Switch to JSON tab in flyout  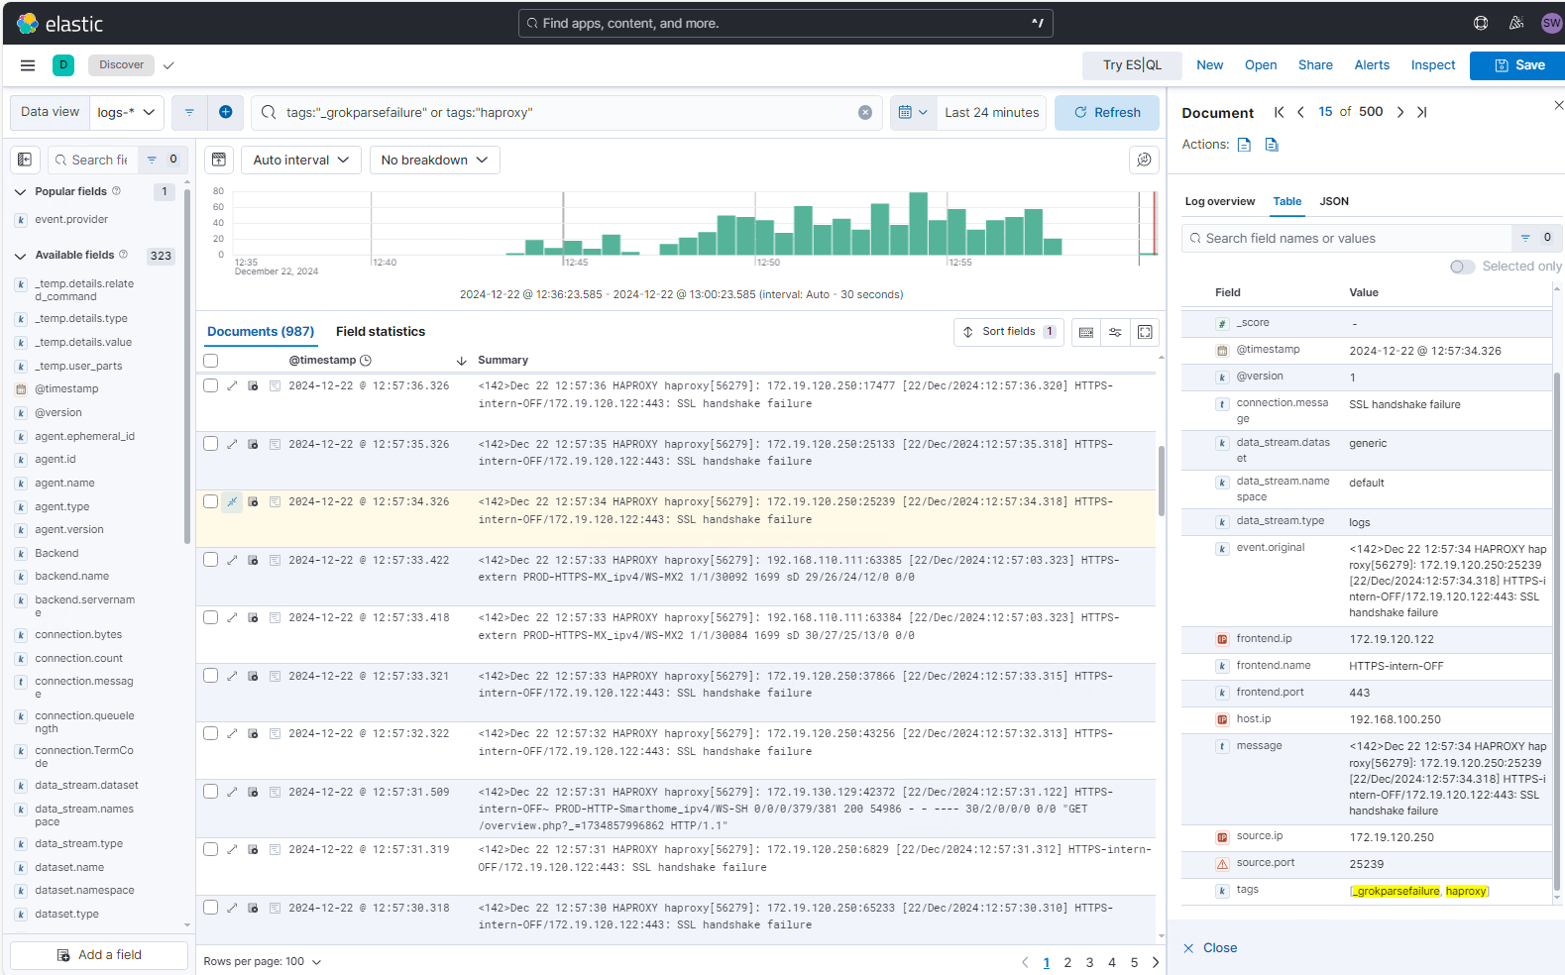point(1334,202)
